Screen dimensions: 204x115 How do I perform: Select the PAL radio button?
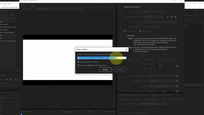(163, 91)
